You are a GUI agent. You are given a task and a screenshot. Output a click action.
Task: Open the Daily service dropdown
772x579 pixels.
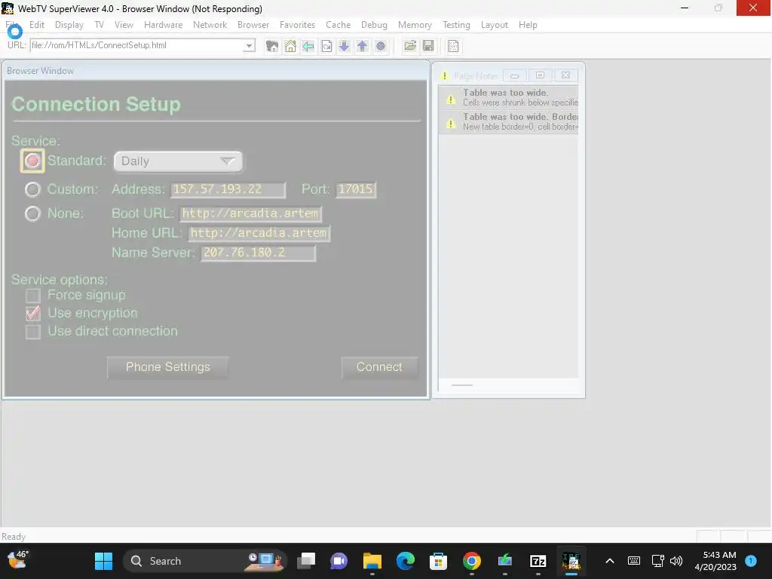pos(178,161)
